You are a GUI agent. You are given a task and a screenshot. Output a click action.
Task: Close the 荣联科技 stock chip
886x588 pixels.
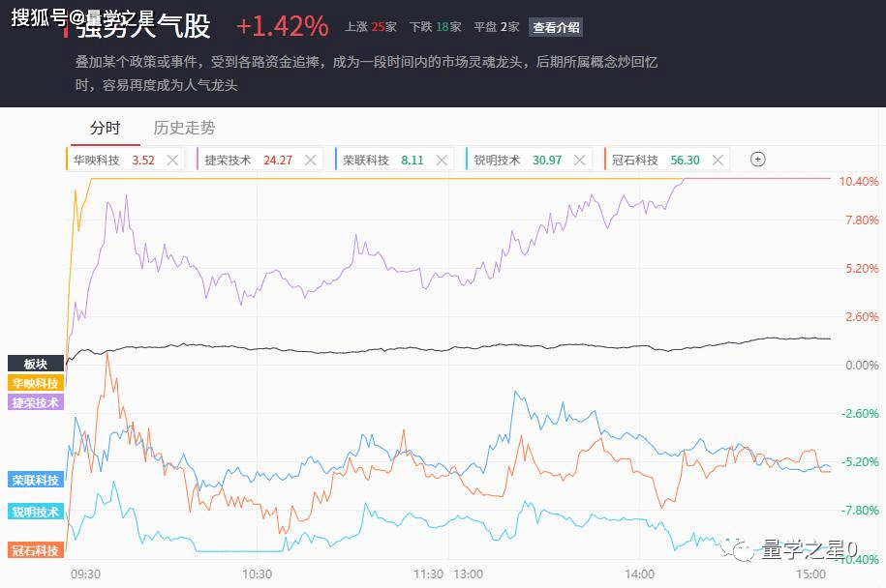point(442,160)
